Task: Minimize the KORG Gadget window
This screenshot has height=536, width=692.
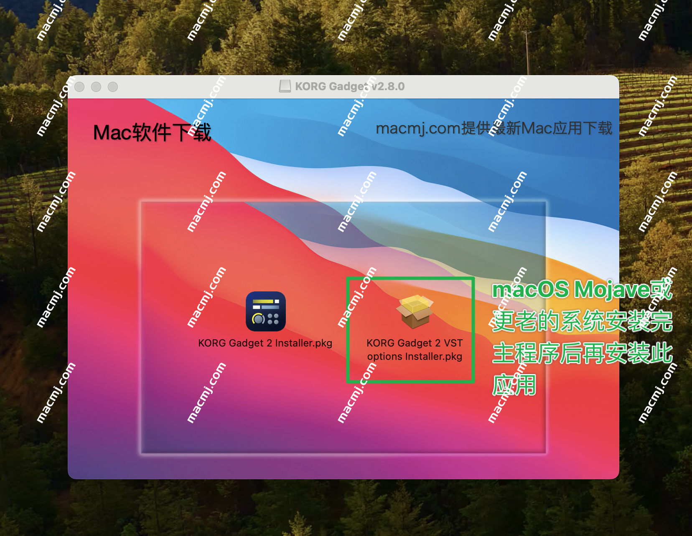Action: 96,87
